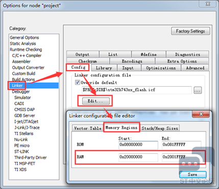This screenshot has height=189, width=219.
Task: Click the linker configuration file path field
Action: 137,90
